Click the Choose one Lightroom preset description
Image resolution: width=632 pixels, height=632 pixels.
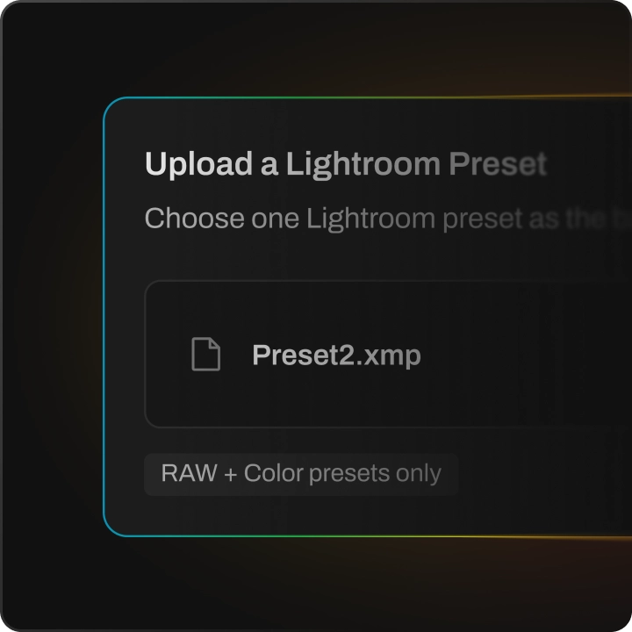[x=388, y=219]
